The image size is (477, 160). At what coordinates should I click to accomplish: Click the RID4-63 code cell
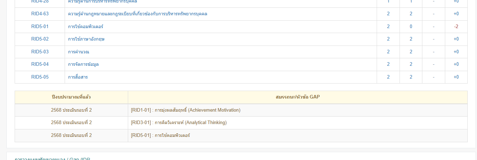[40, 14]
